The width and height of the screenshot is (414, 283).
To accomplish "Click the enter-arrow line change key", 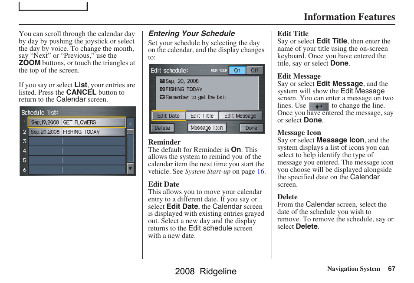I will [x=319, y=106].
